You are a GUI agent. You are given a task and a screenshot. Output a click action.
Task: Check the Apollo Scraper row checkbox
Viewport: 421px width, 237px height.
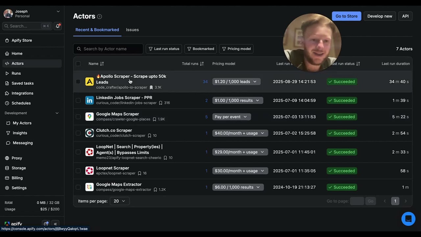pos(78,82)
